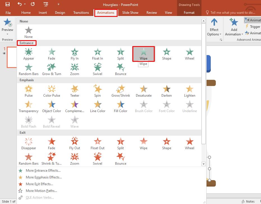The height and width of the screenshot is (204, 261).
Task: Click More Motion Paths option
Action: click(x=41, y=191)
